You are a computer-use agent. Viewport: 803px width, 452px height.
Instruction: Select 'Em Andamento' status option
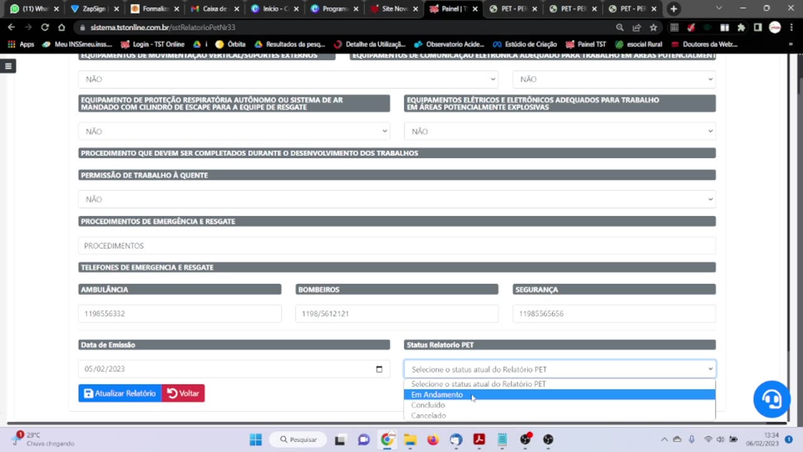click(x=560, y=395)
